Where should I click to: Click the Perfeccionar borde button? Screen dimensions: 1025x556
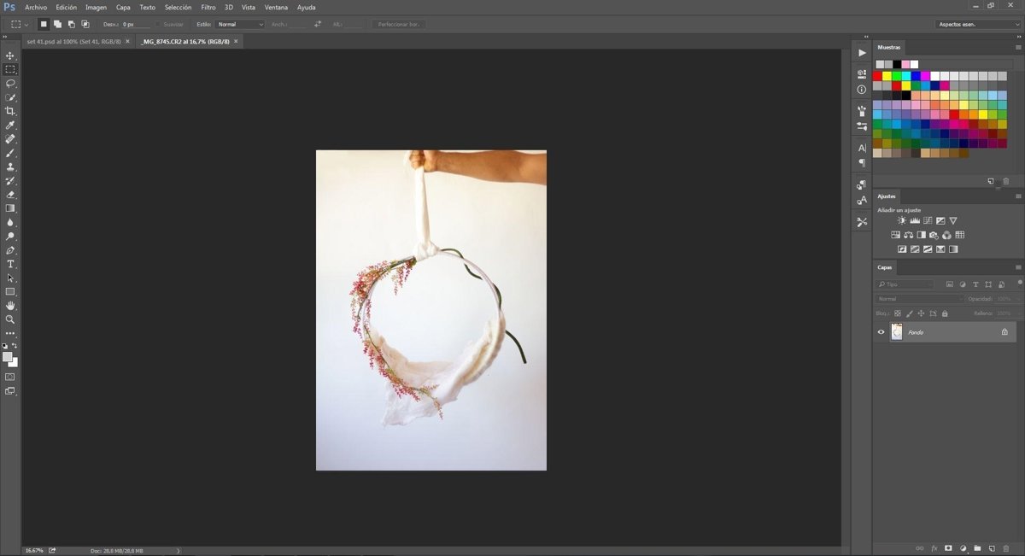click(x=398, y=24)
